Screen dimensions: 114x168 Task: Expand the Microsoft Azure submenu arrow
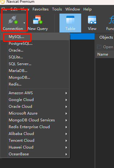[x=66, y=113]
